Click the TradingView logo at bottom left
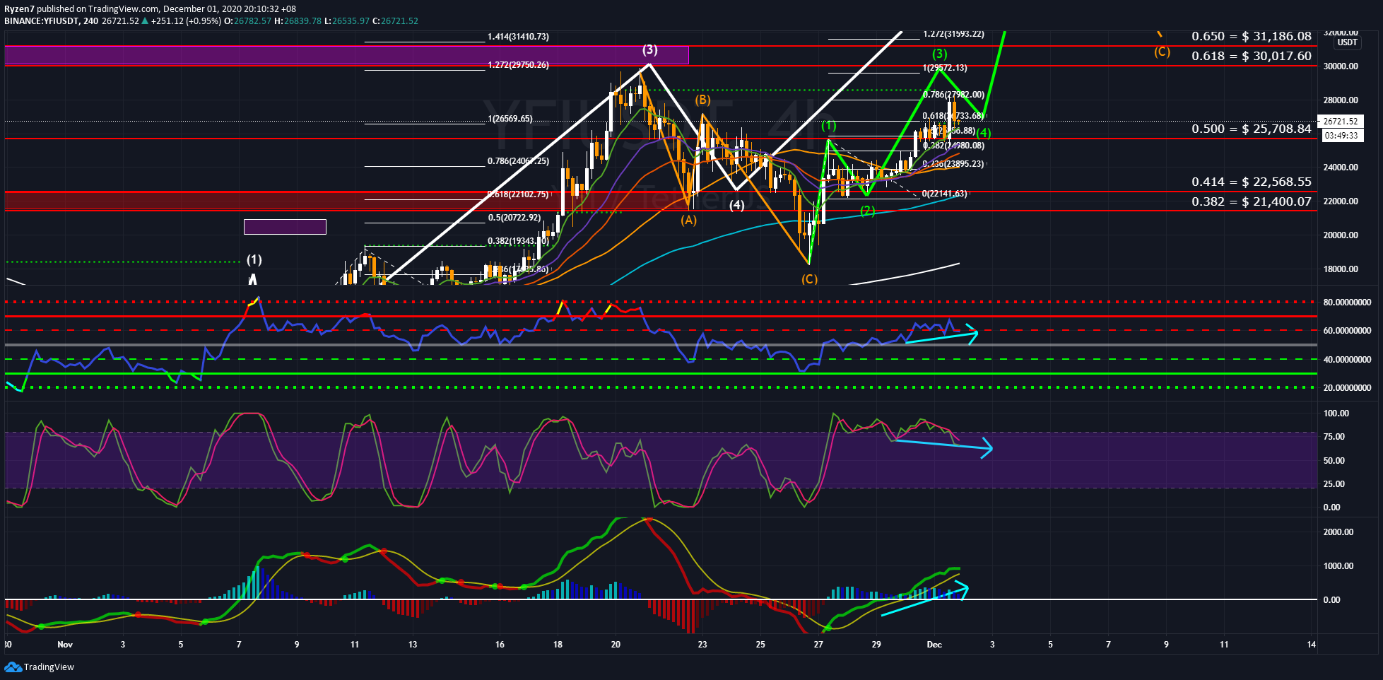The width and height of the screenshot is (1383, 680). [40, 667]
